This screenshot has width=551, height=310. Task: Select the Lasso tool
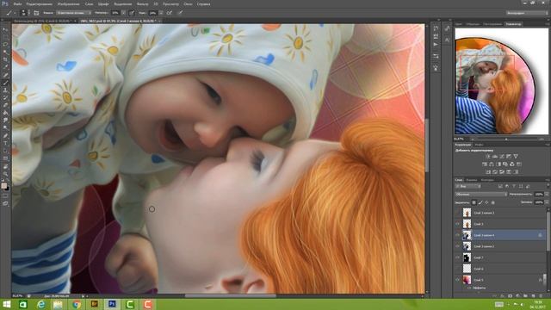5,44
